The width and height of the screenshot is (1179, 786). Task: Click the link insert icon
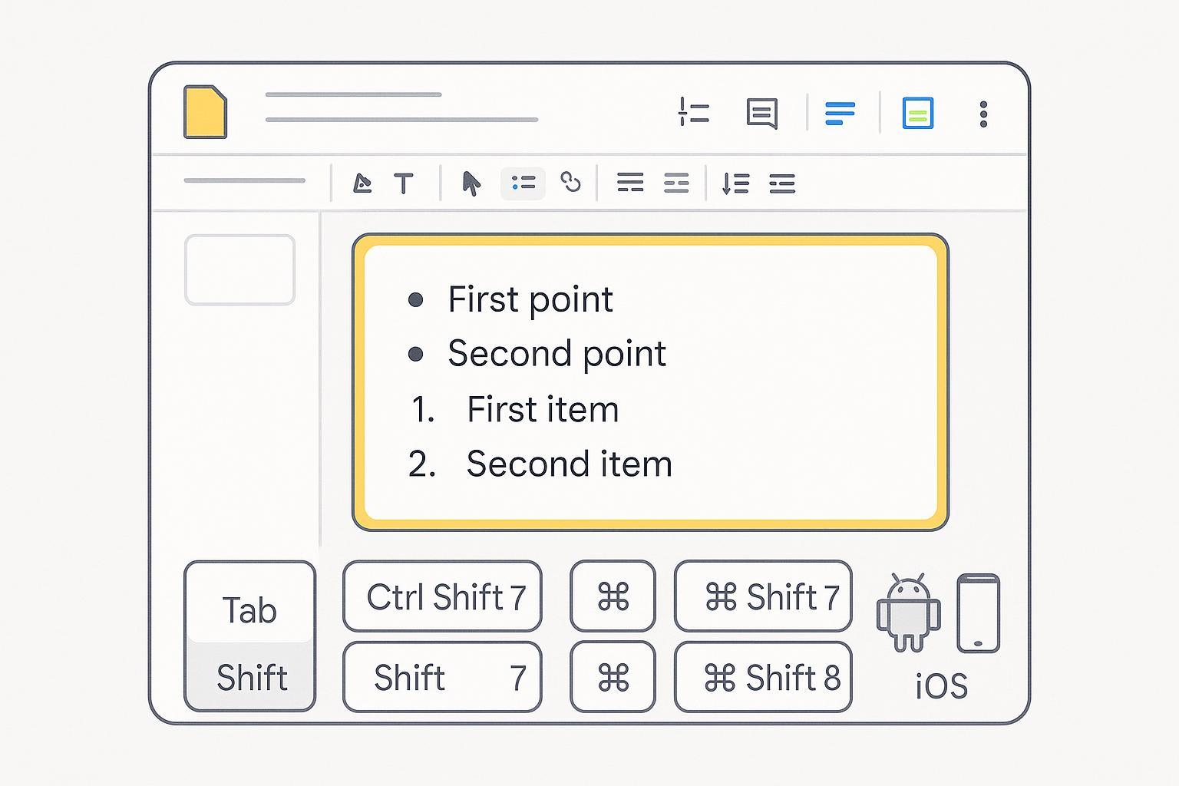point(570,182)
